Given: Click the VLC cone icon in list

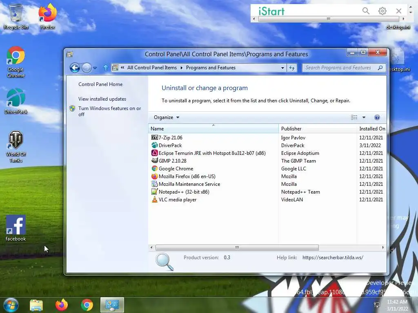Looking at the screenshot, I should (155, 199).
